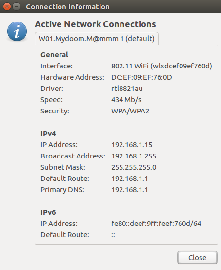Viewport: 221px width, 270px height.
Task: Click the Connection Information title bar
Action: coord(110,6)
